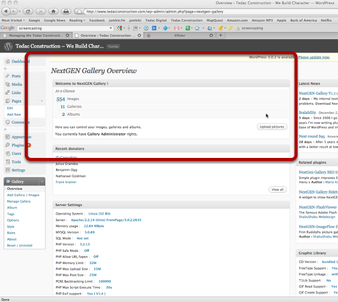Click the Settings icon in sidebar

8,170
